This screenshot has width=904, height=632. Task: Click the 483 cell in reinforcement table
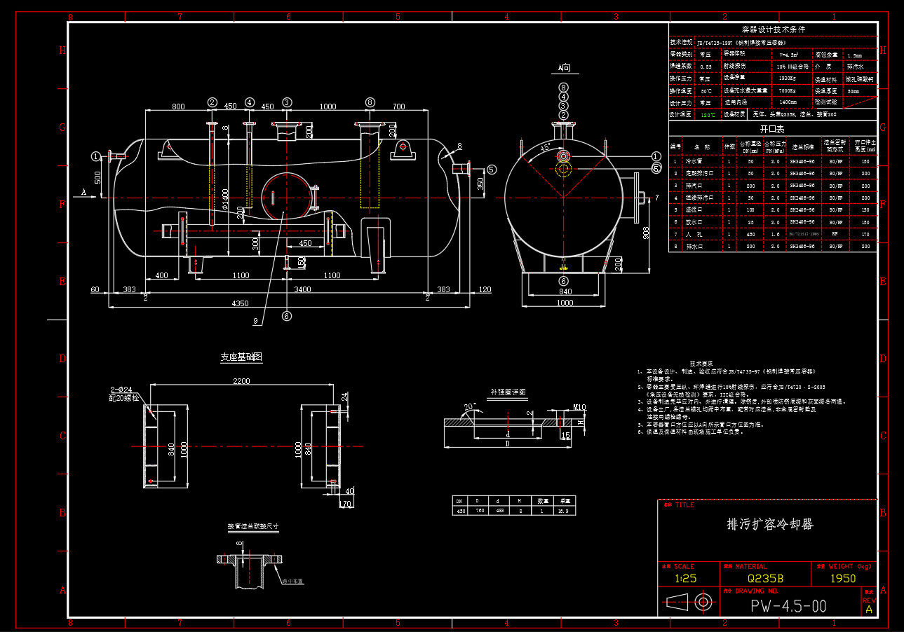coord(500,511)
